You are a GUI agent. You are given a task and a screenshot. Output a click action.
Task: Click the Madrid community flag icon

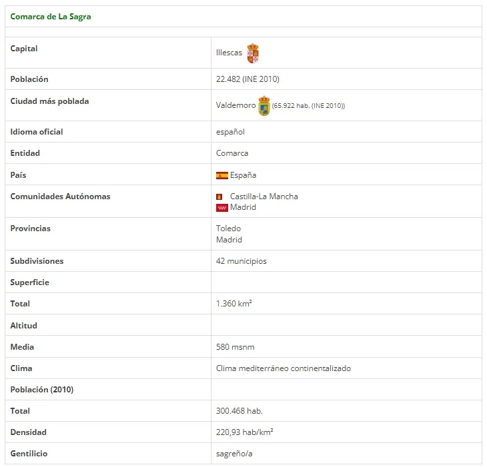[222, 208]
